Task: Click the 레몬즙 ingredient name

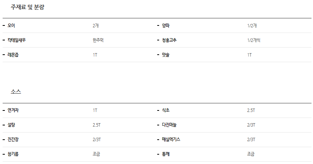Action: click(13, 55)
